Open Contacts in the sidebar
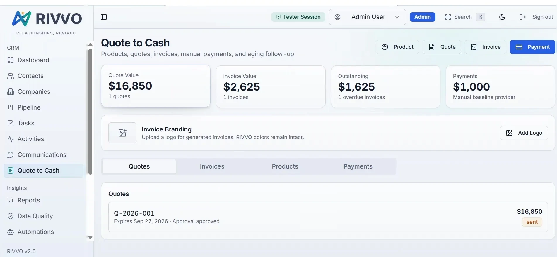557x257 pixels. (43, 76)
